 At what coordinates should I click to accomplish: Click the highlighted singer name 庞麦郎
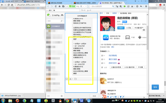[124, 21]
